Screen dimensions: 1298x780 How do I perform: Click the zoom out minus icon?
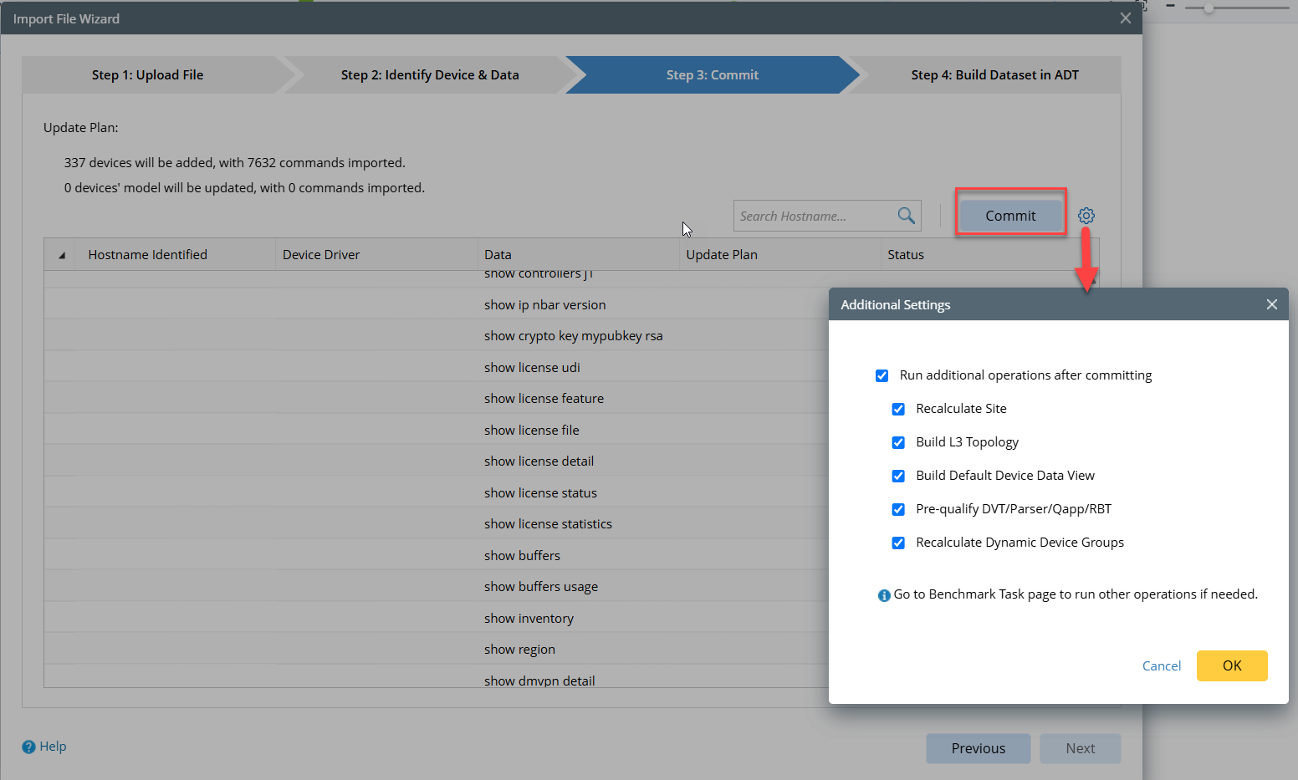(x=1171, y=7)
